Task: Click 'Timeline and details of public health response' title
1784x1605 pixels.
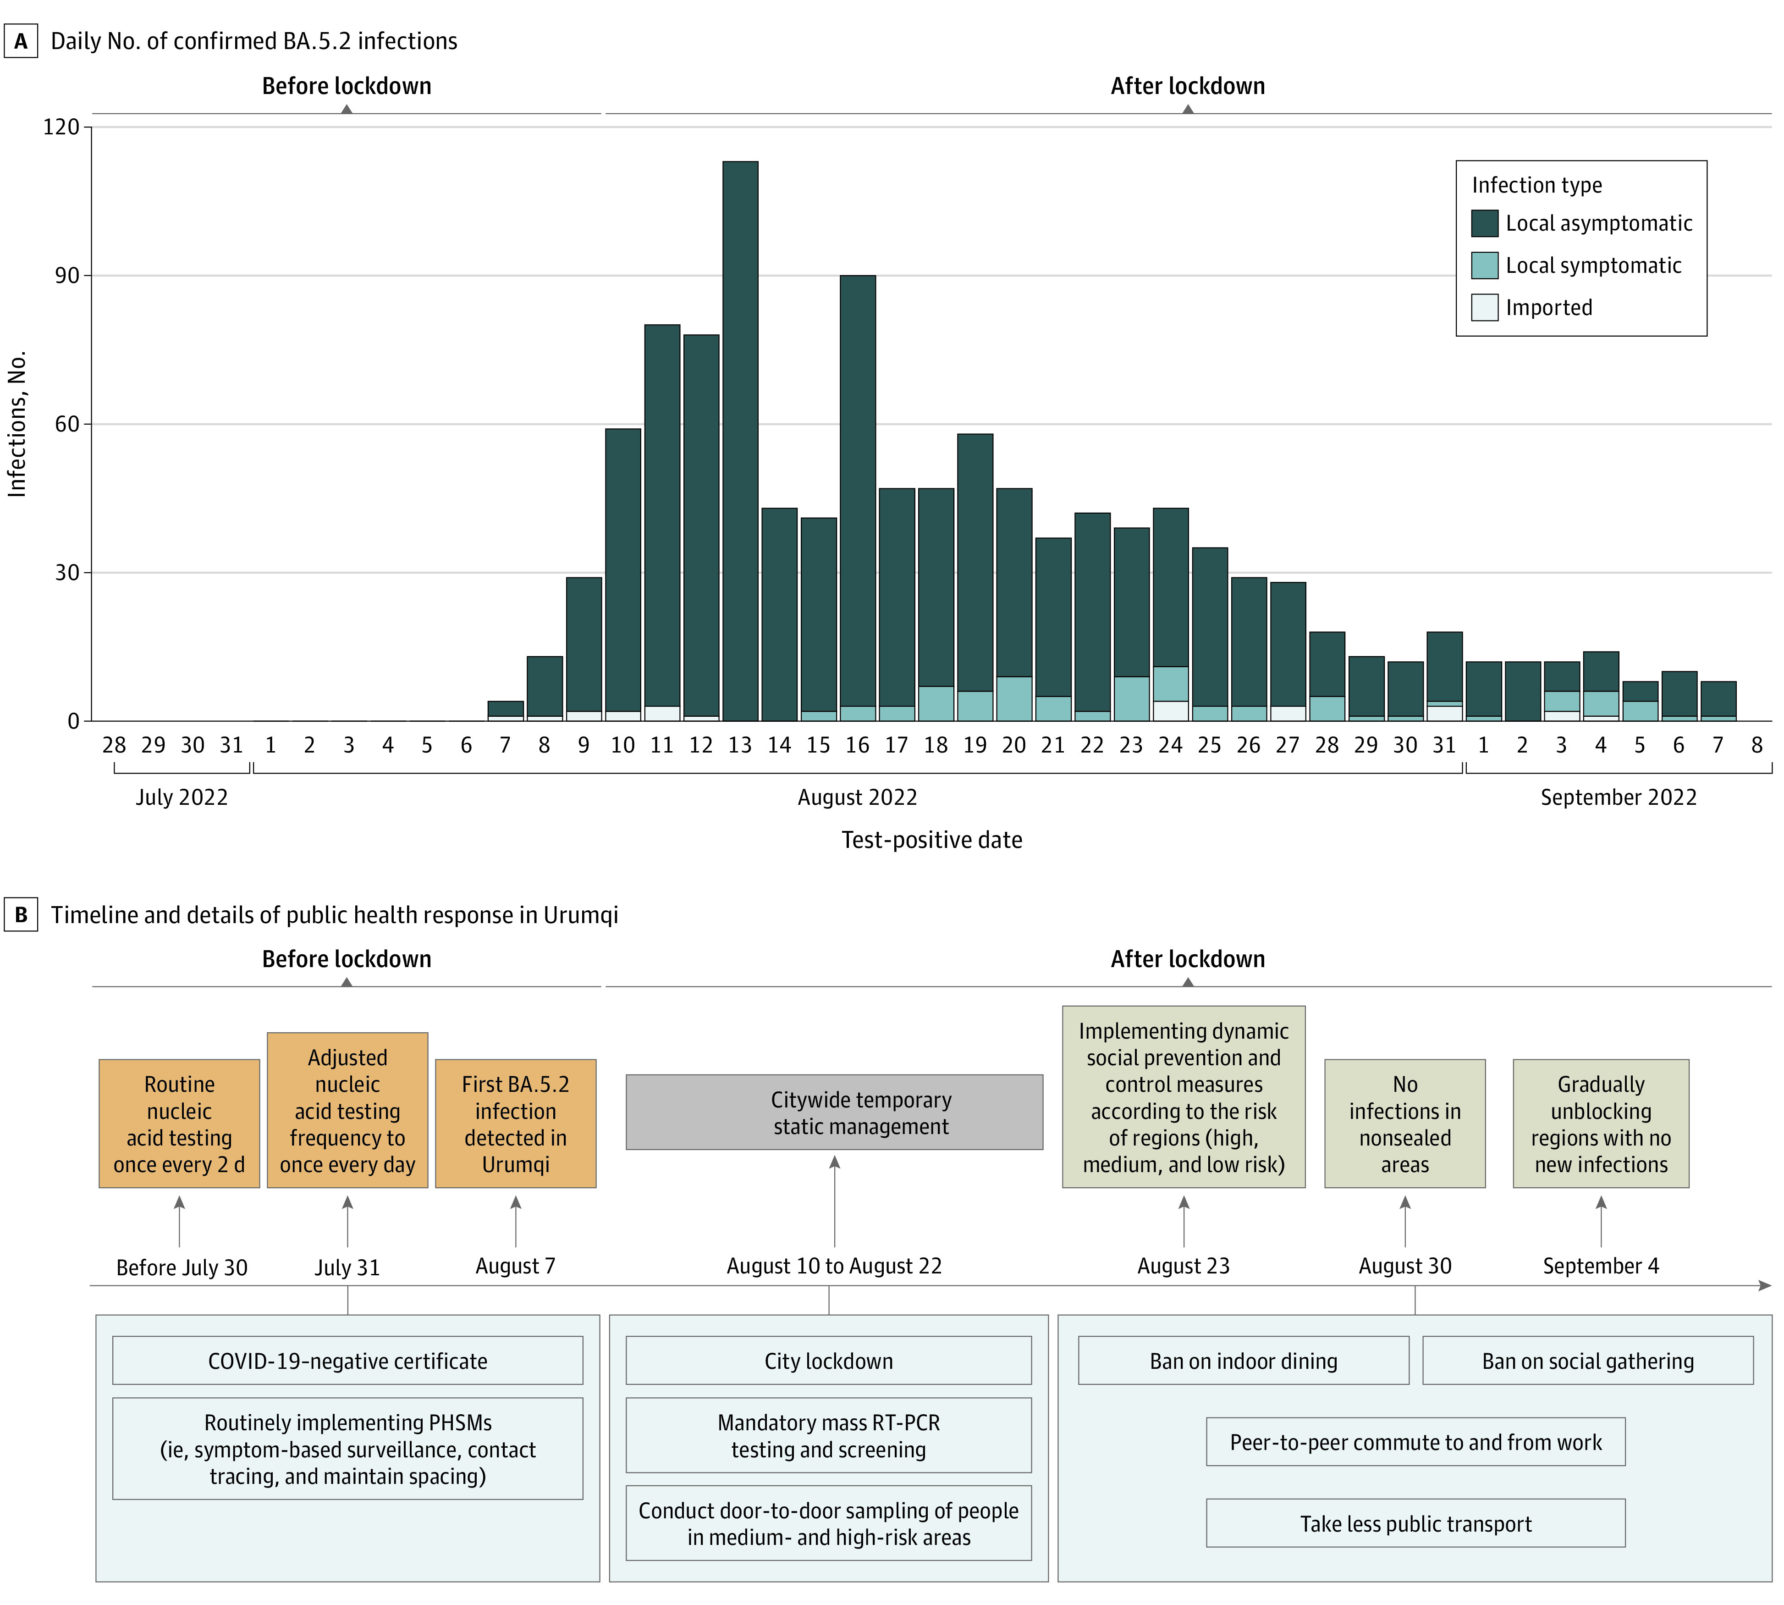Action: click(x=334, y=914)
